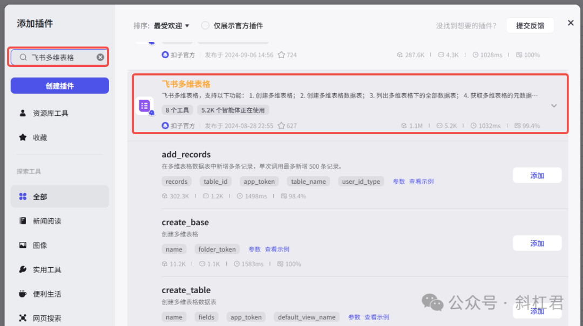Click the 1583ms clock icon for create_base
Screen dimensions: 583x326
click(236, 264)
